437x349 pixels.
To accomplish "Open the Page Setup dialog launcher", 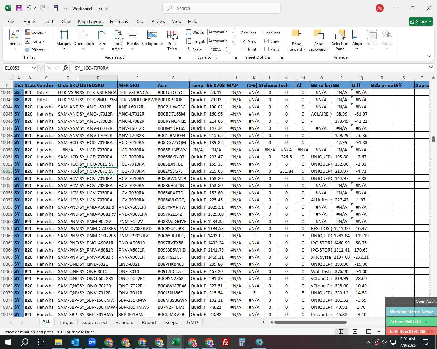I will [179, 57].
